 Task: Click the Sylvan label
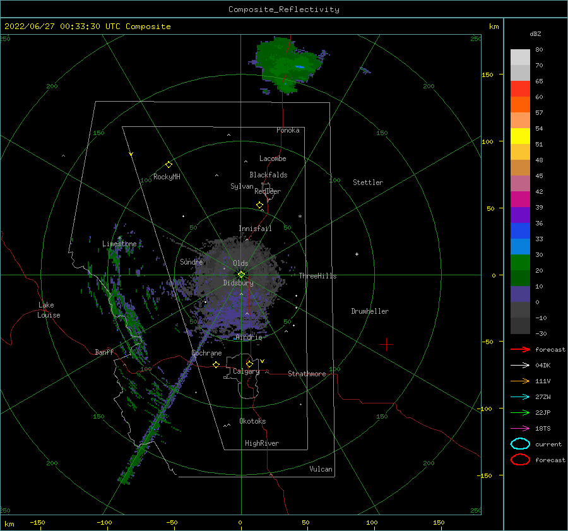[x=242, y=186]
